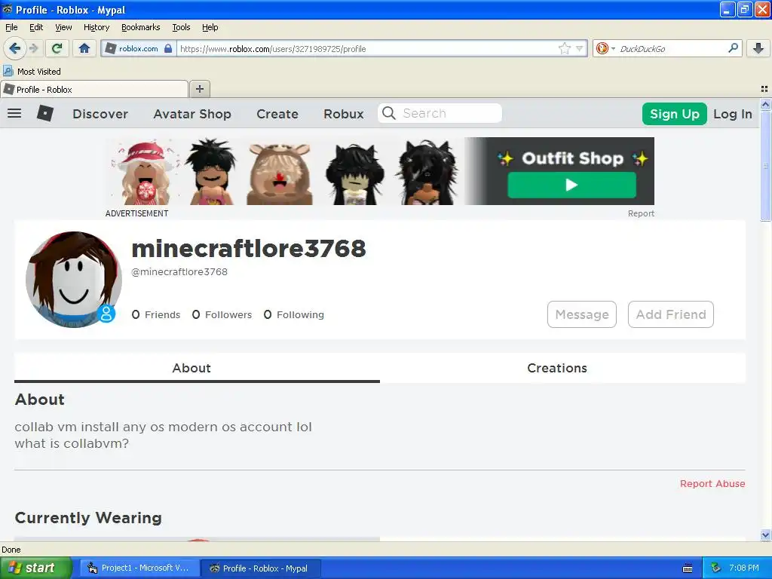This screenshot has width=772, height=579.
Task: Open the Help menu
Action: click(210, 27)
